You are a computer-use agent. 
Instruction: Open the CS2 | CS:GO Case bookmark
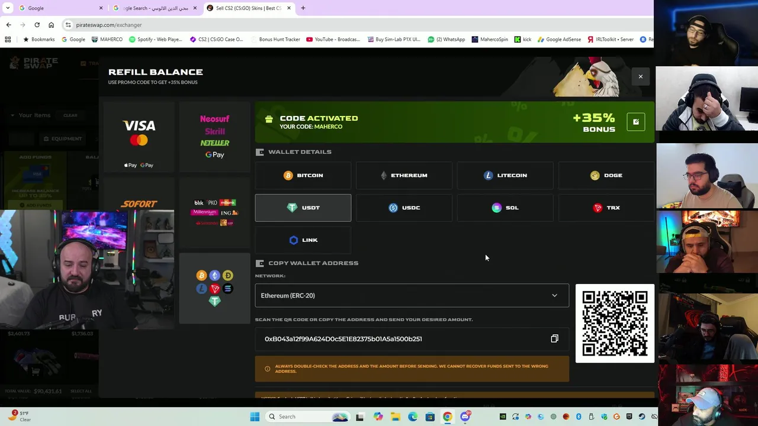[217, 40]
